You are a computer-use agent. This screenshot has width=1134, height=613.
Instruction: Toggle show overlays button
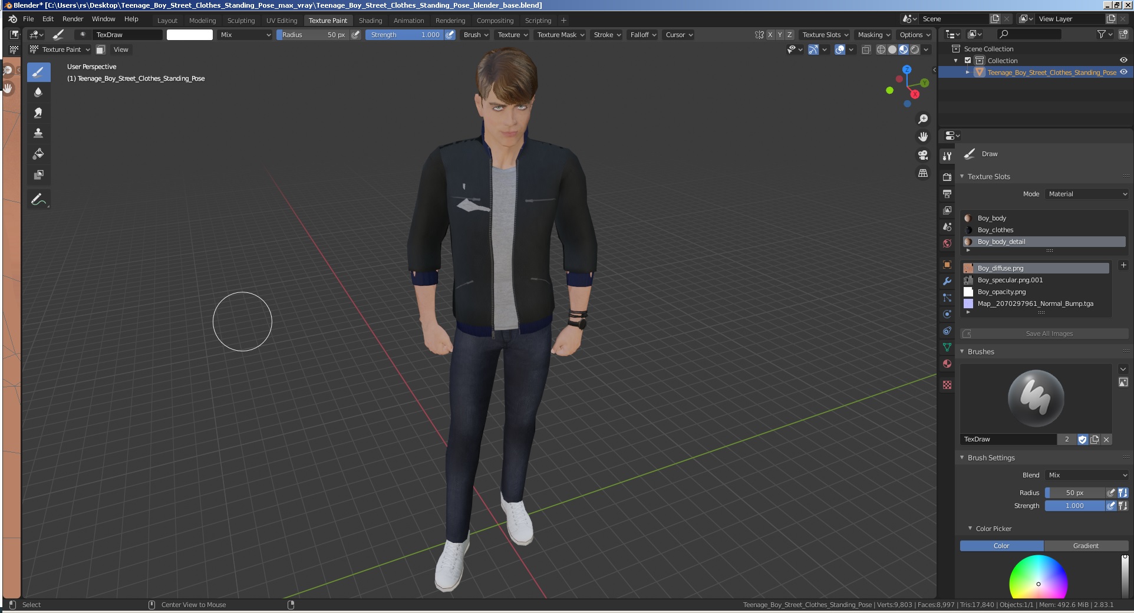tap(840, 50)
